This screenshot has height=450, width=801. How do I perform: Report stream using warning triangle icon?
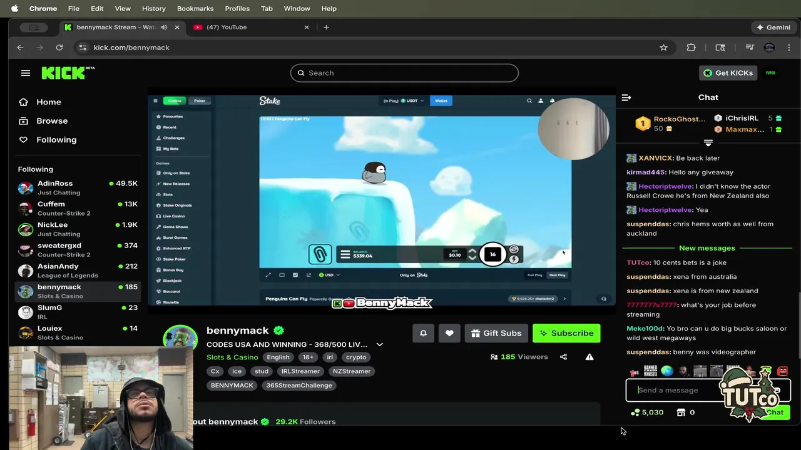(589, 357)
